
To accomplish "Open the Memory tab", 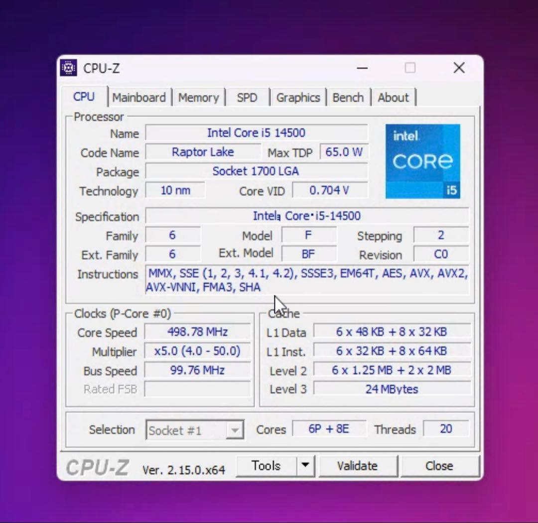I will 199,97.
